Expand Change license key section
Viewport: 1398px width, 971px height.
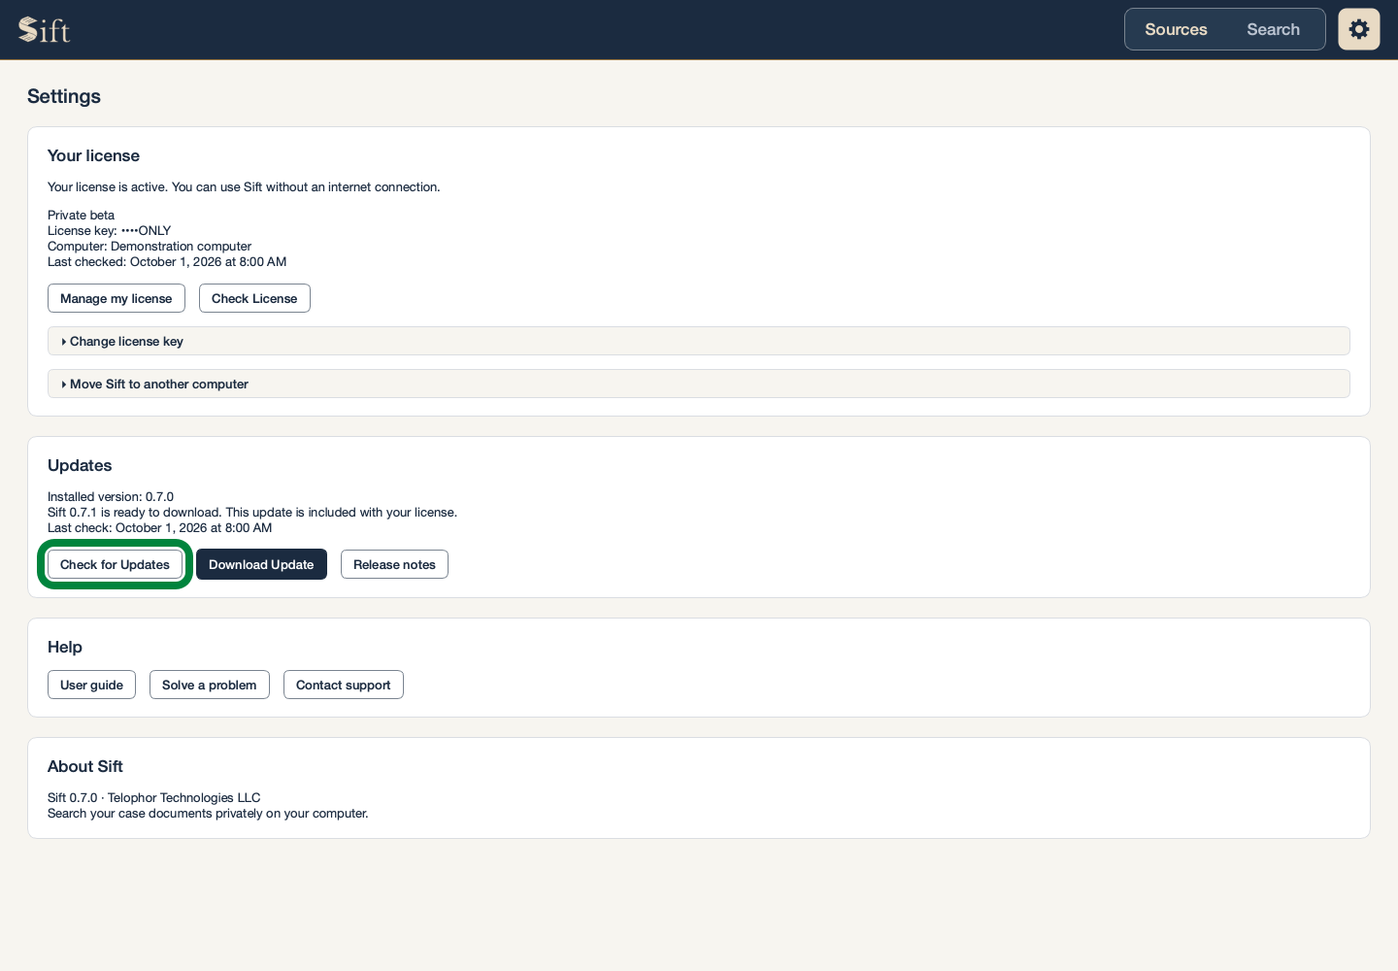[x=699, y=341]
